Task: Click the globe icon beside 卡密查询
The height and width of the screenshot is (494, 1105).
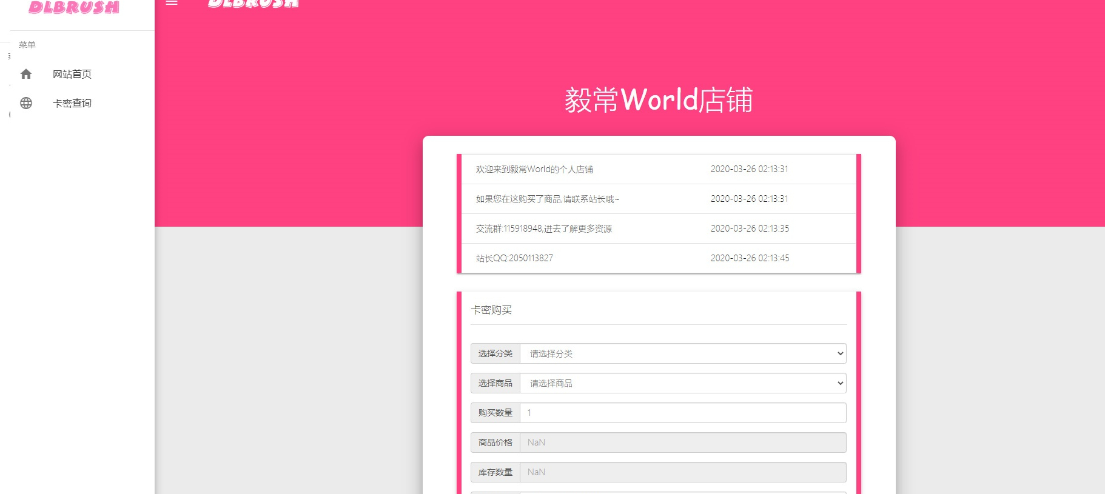Action: 26,103
